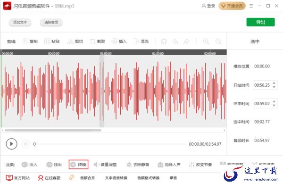The width and height of the screenshot is (283, 183).
Task: Click the 登录 login button
Action: click(208, 6)
